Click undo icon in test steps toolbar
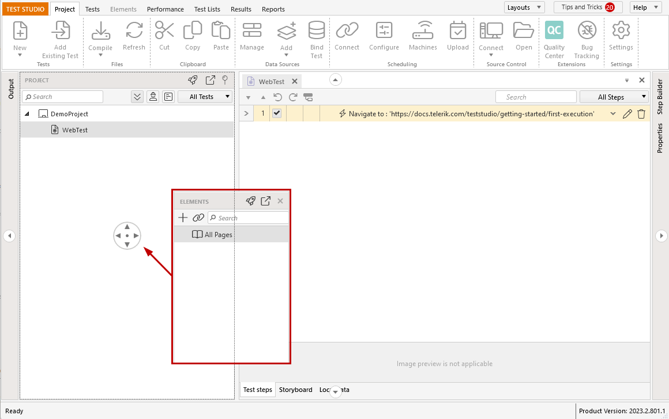 278,97
